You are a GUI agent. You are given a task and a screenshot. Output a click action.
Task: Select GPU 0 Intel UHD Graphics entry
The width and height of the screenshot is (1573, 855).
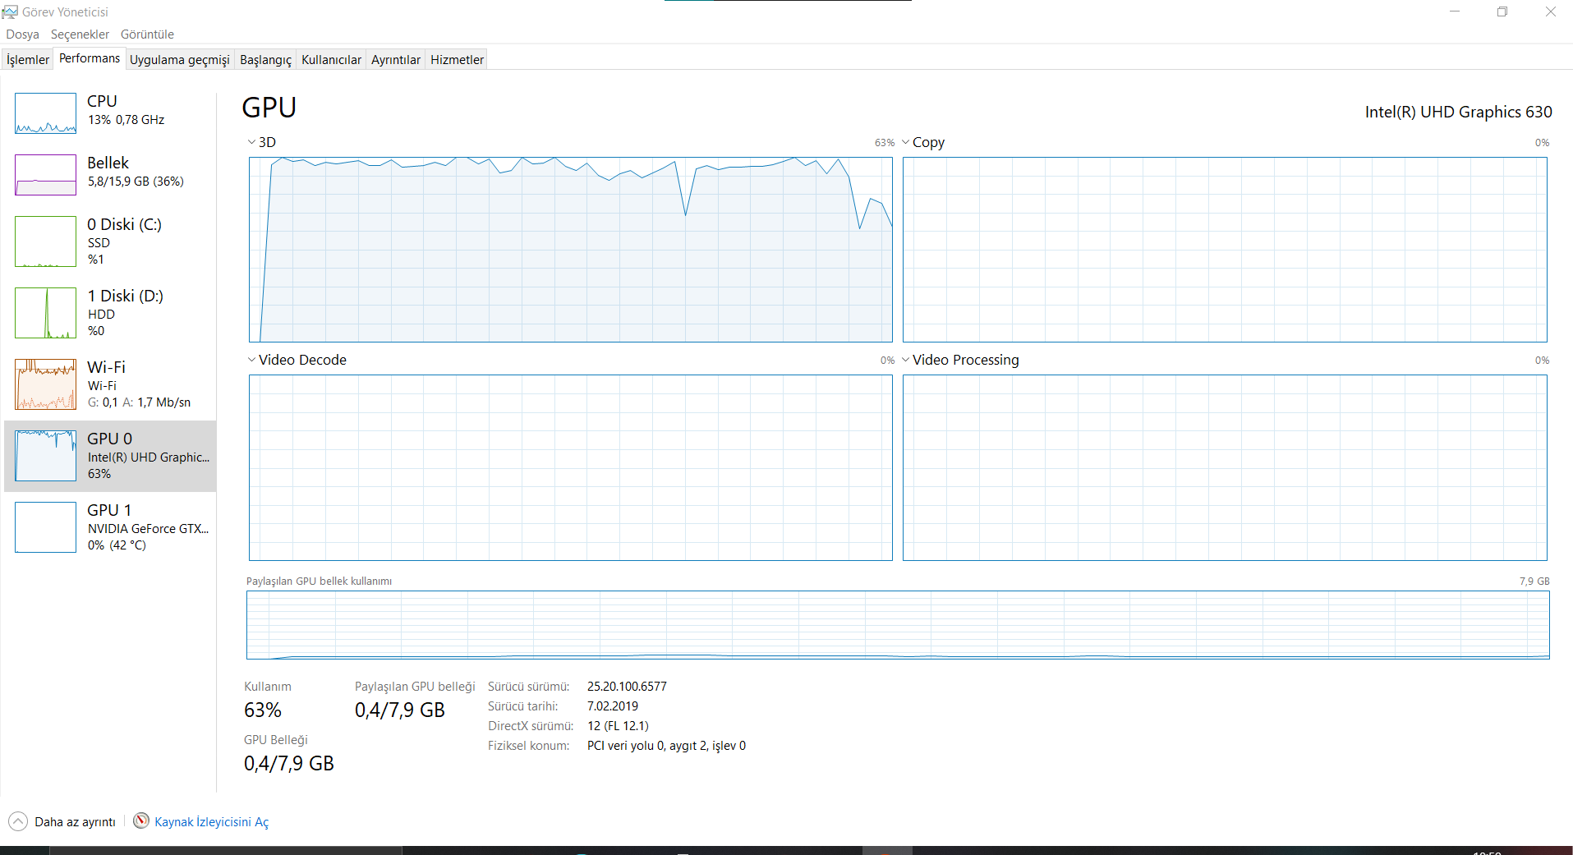(x=110, y=456)
